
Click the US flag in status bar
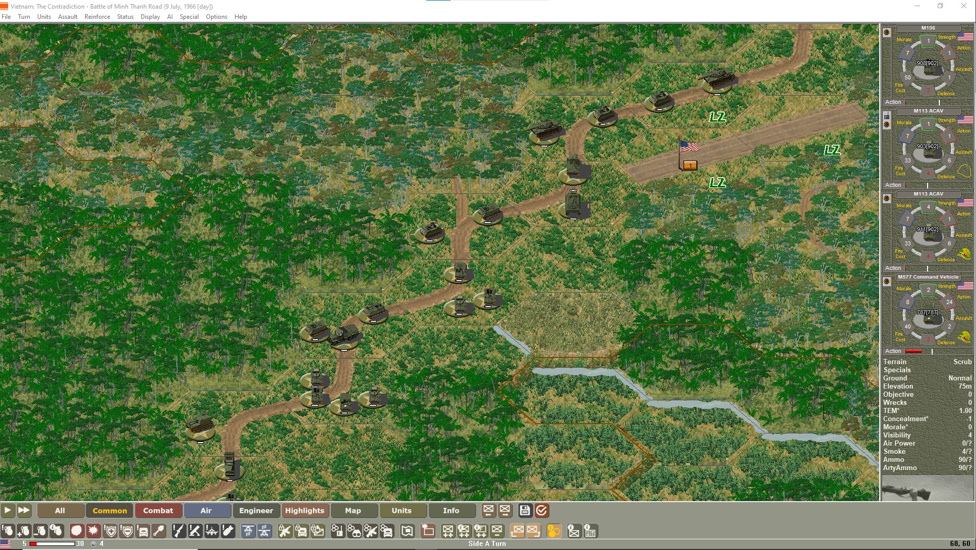6,544
